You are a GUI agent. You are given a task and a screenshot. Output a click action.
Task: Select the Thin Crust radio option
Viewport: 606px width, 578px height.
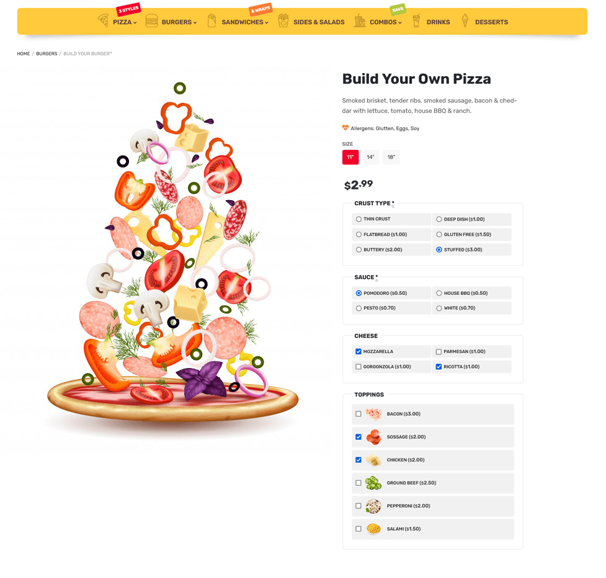point(359,219)
